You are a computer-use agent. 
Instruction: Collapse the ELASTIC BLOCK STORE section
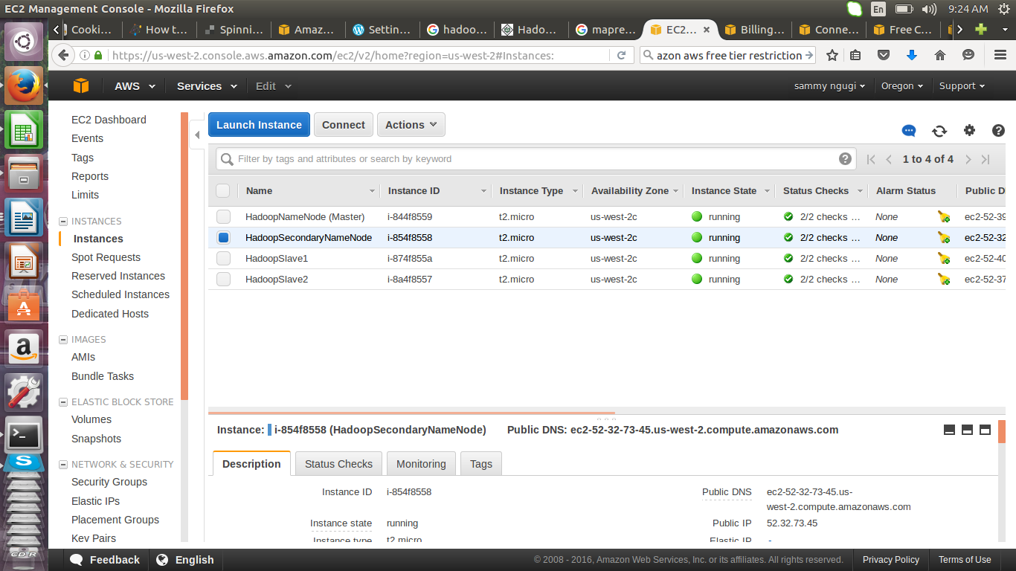63,402
